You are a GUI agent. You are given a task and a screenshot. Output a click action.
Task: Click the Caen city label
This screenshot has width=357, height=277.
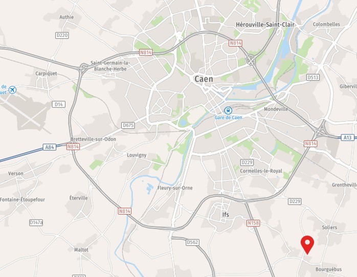click(204, 79)
